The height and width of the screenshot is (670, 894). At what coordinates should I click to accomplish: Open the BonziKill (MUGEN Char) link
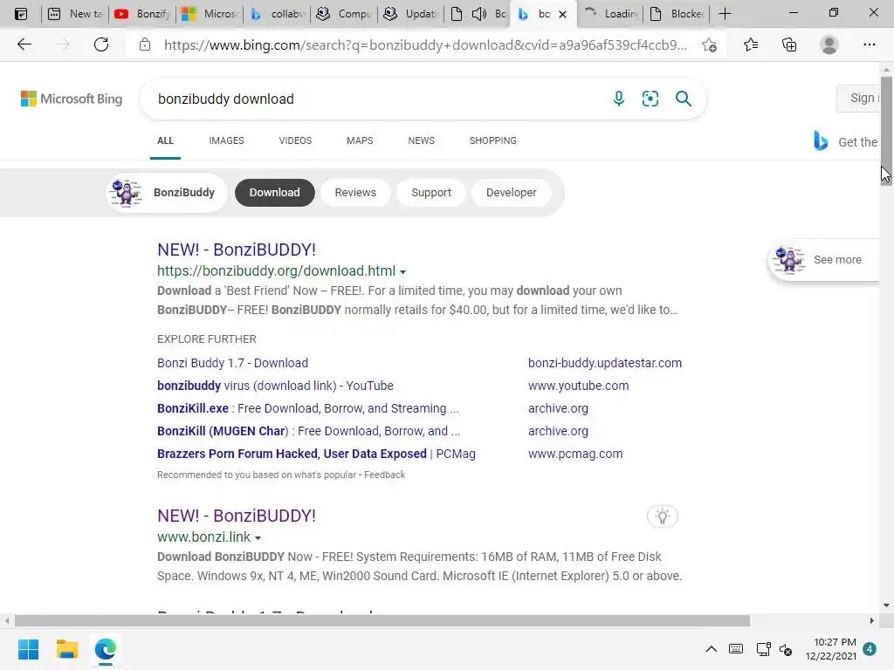(308, 431)
